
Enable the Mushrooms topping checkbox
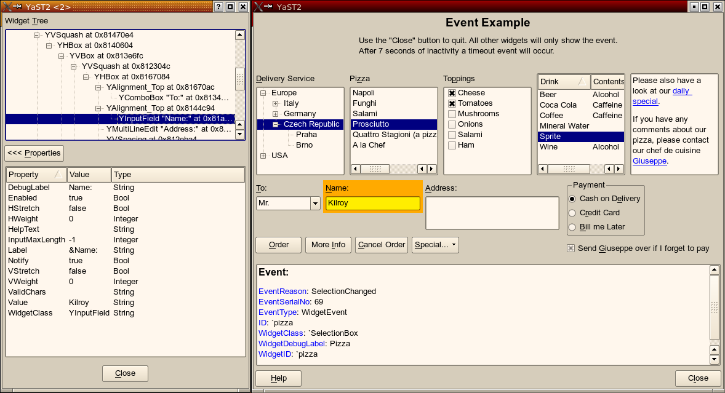pyautogui.click(x=452, y=114)
